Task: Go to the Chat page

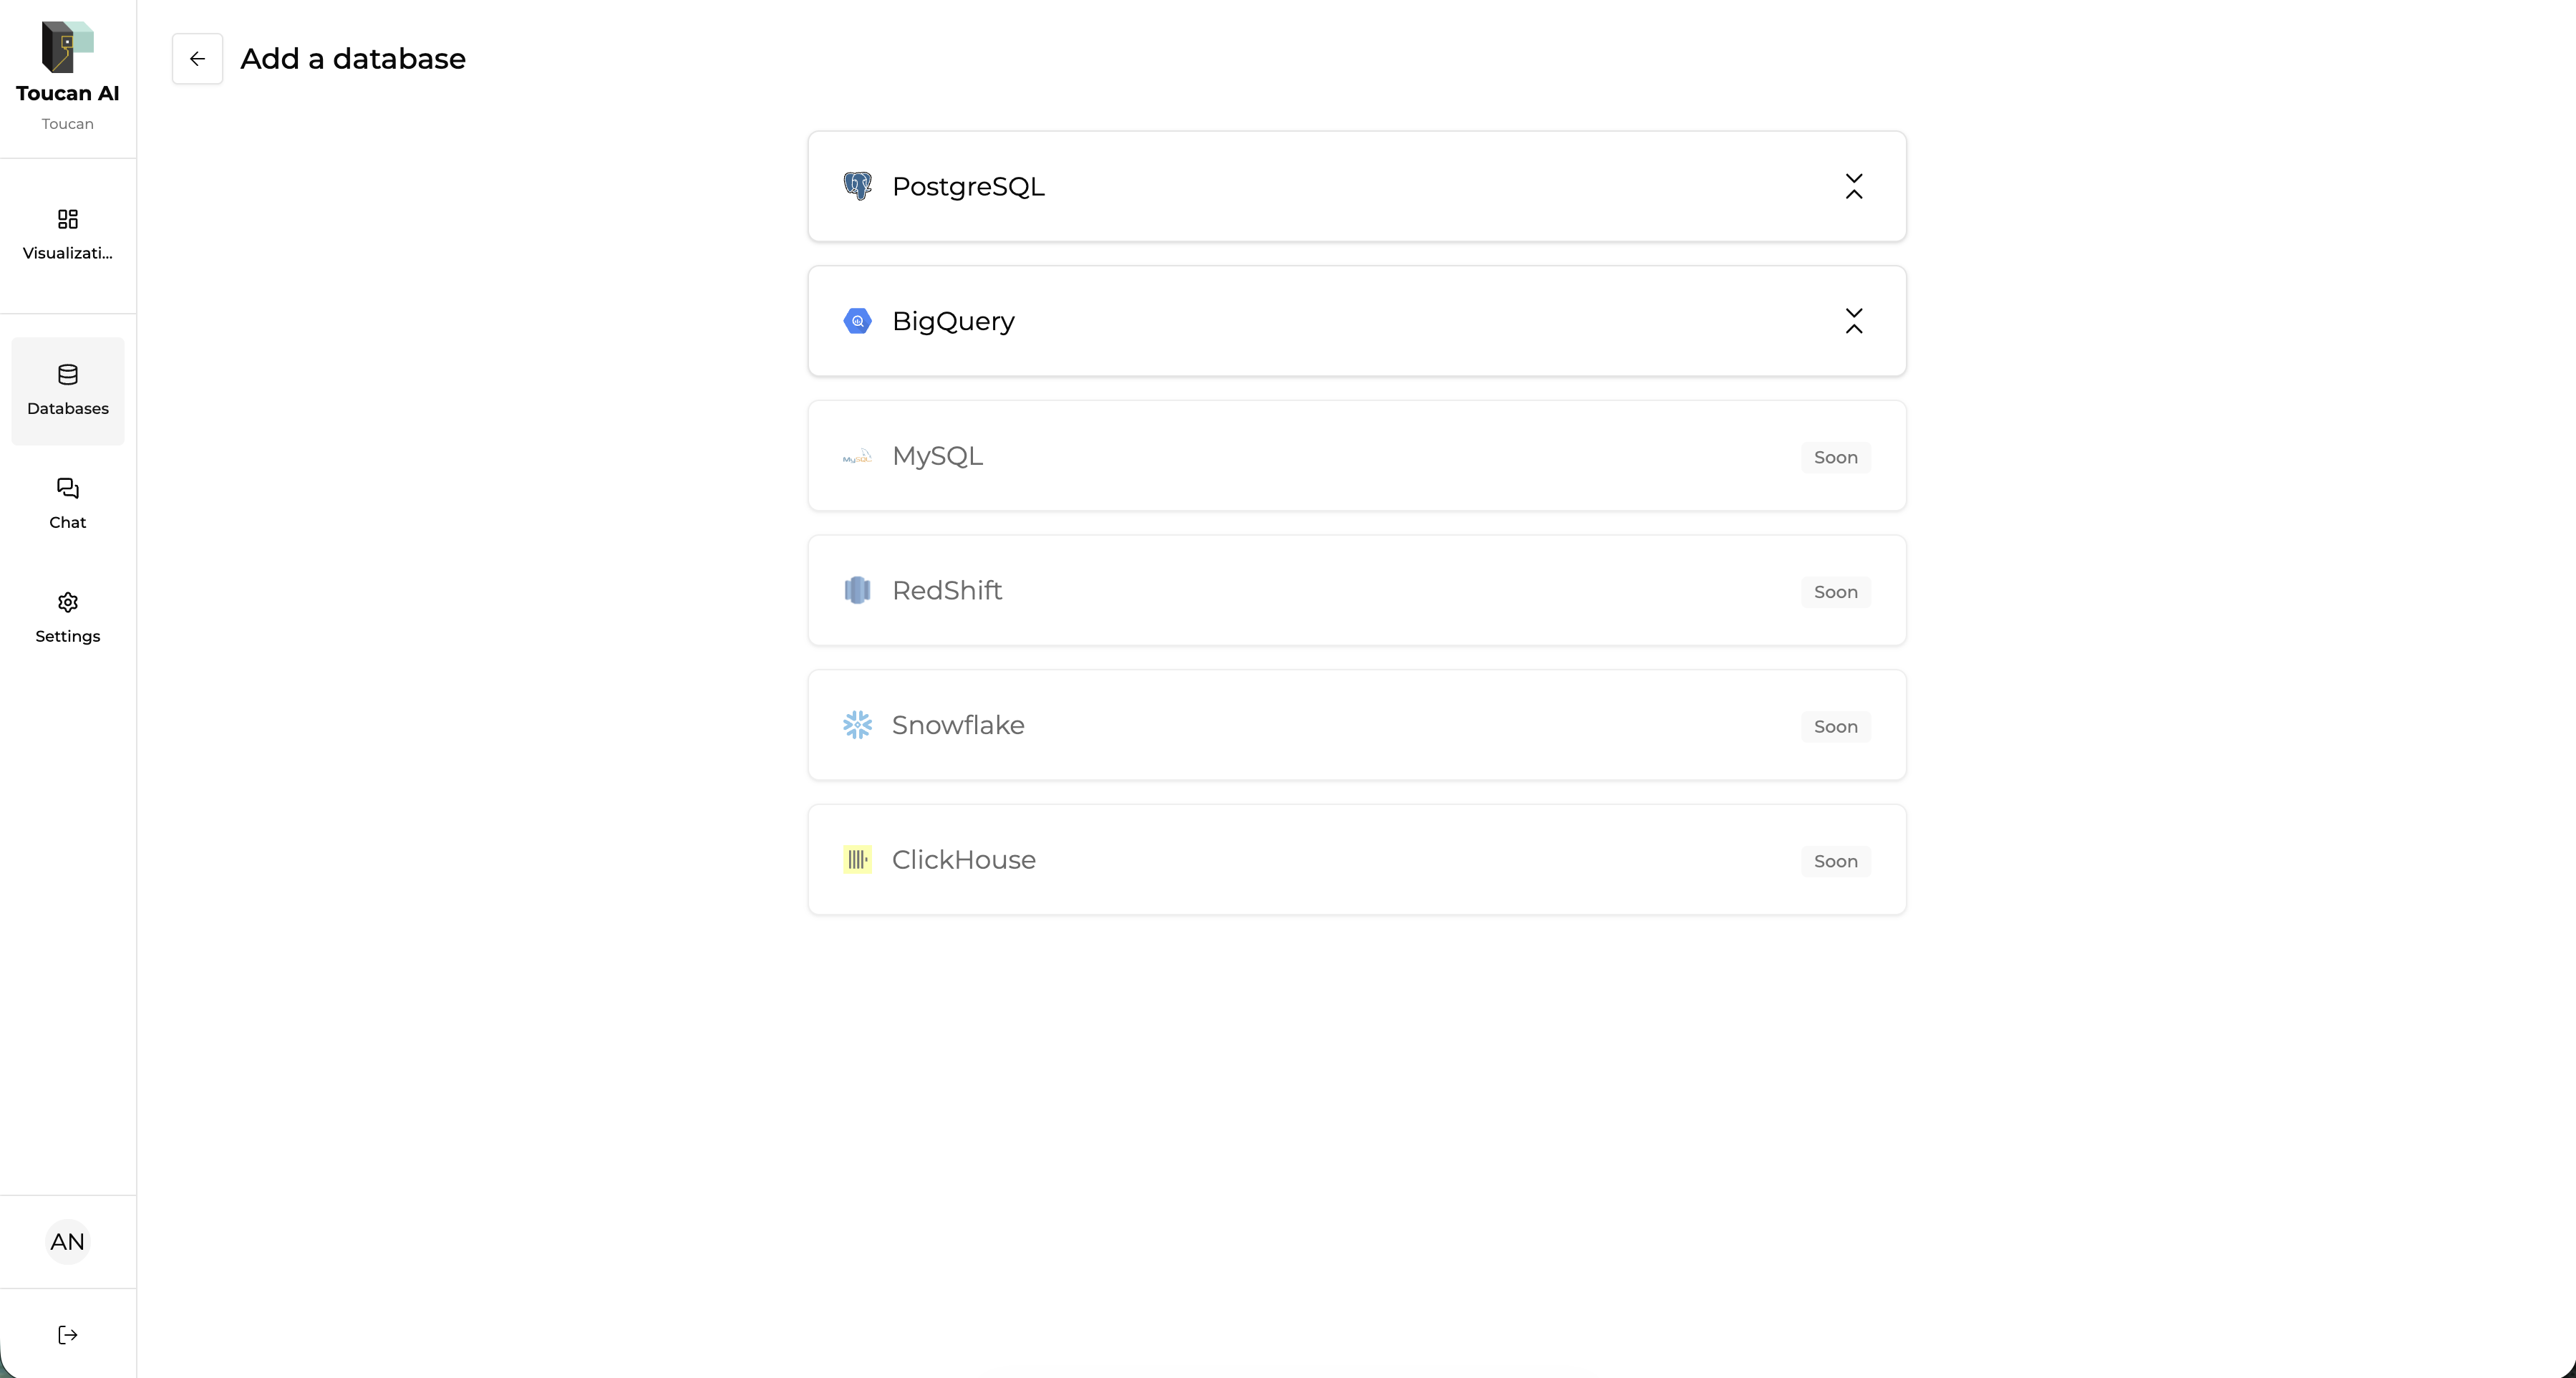Action: [x=68, y=503]
